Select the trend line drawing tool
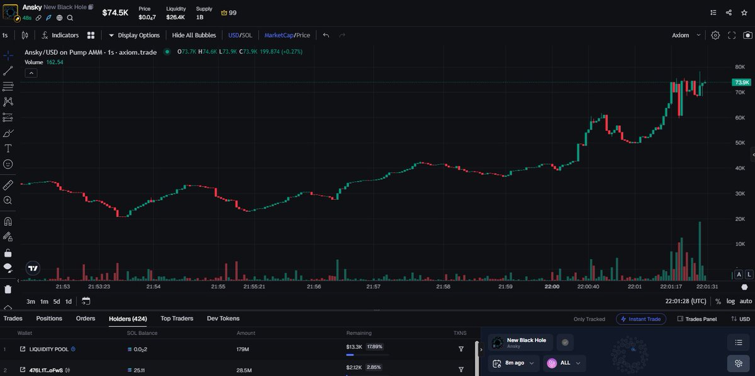This screenshot has width=755, height=376. point(8,71)
